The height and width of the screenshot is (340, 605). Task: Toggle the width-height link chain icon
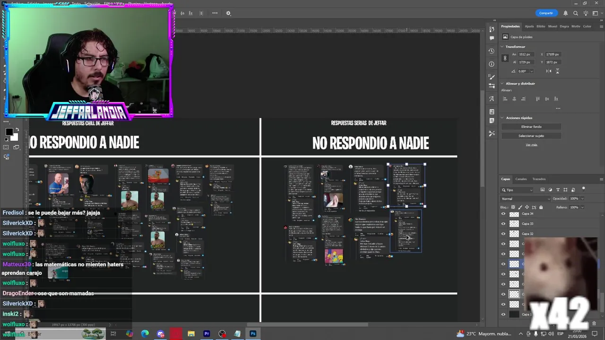pyautogui.click(x=505, y=58)
